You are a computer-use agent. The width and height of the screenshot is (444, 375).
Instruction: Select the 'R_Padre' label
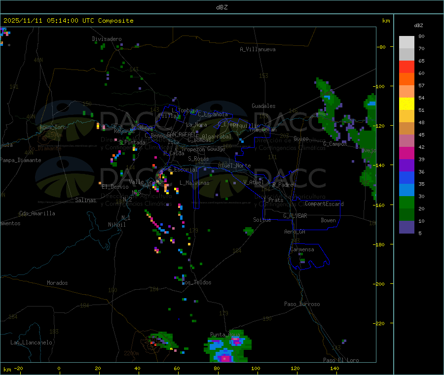coord(283,185)
